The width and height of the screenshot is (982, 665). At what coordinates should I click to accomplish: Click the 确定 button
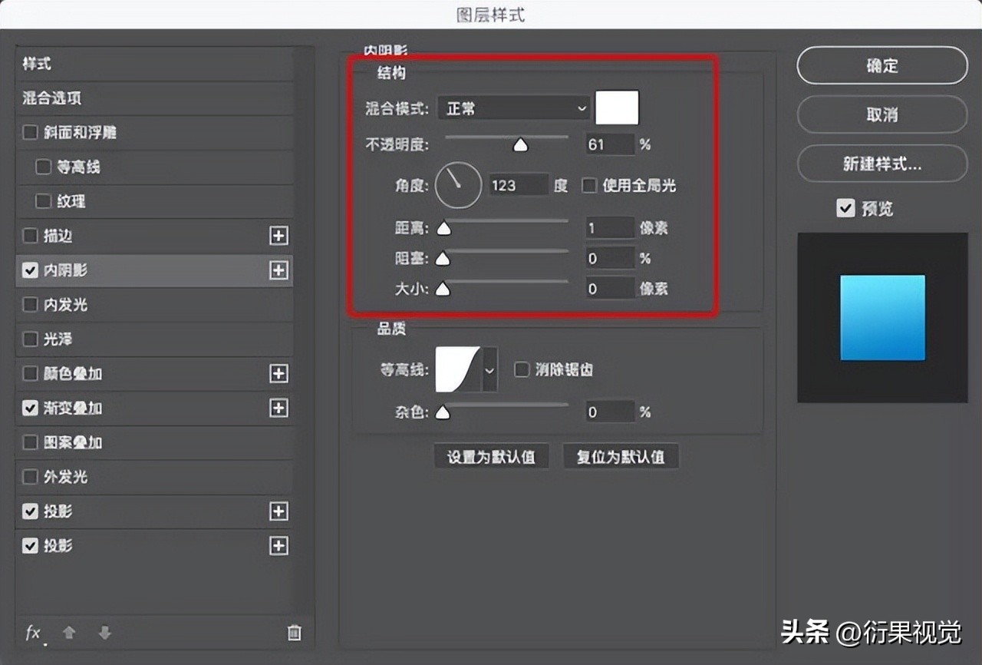[881, 66]
